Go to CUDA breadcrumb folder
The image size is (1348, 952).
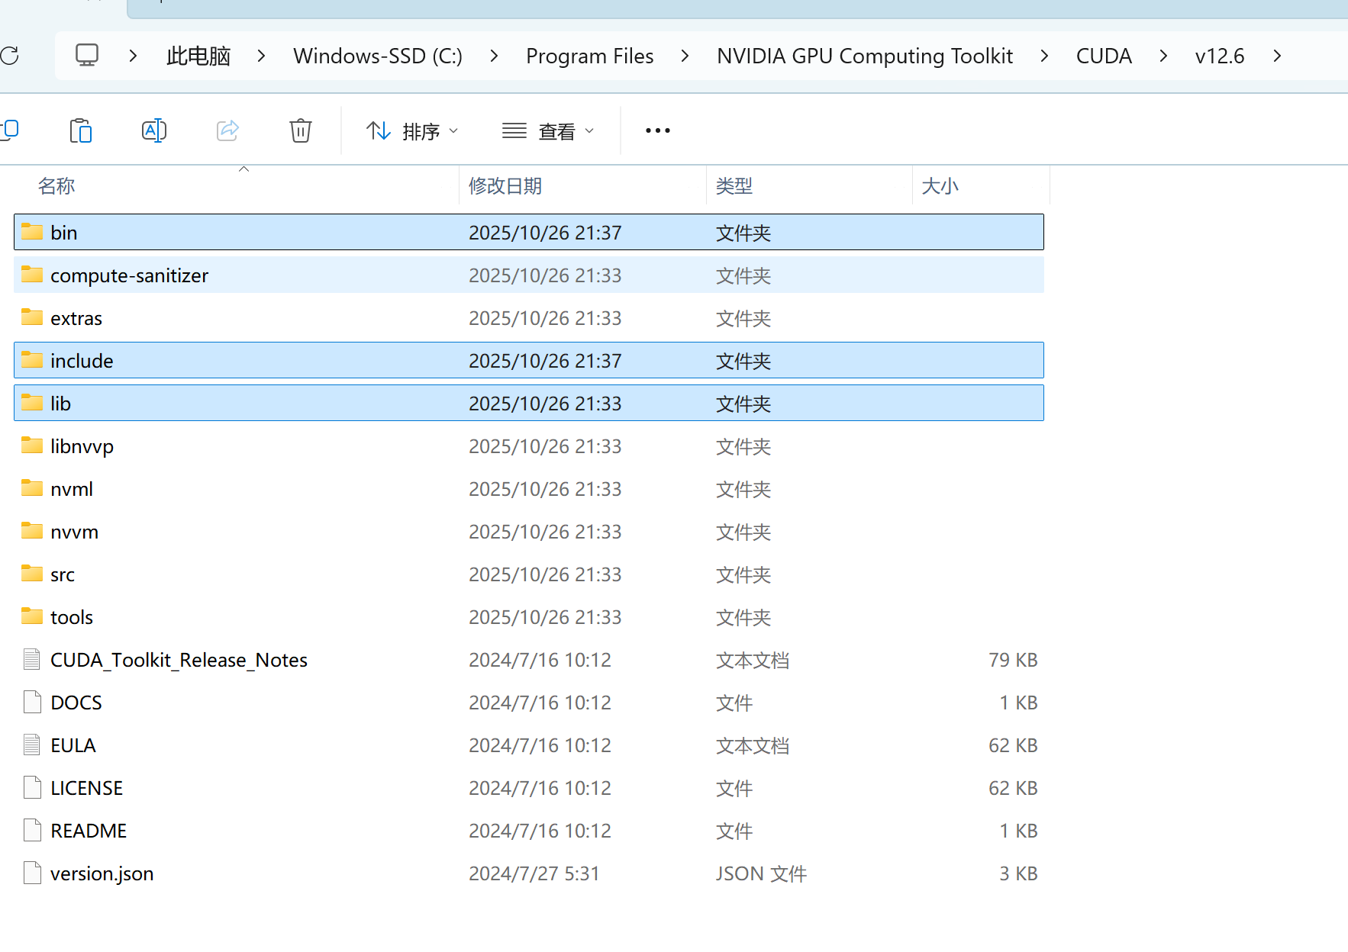1104,56
